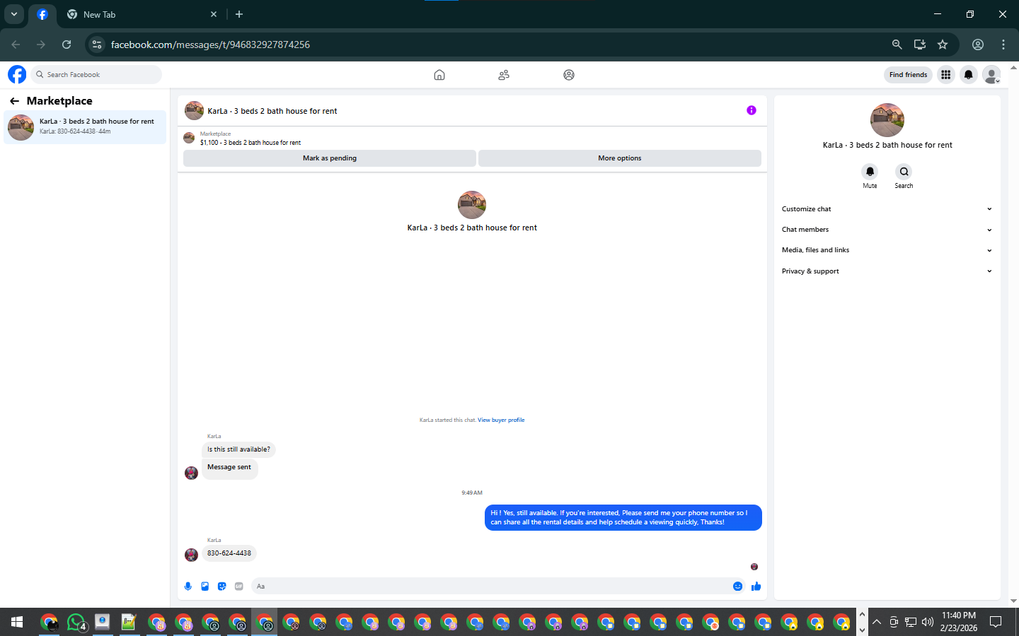This screenshot has height=636, width=1019.
Task: Select KarLa conversation in Marketplace list
Action: (x=85, y=127)
